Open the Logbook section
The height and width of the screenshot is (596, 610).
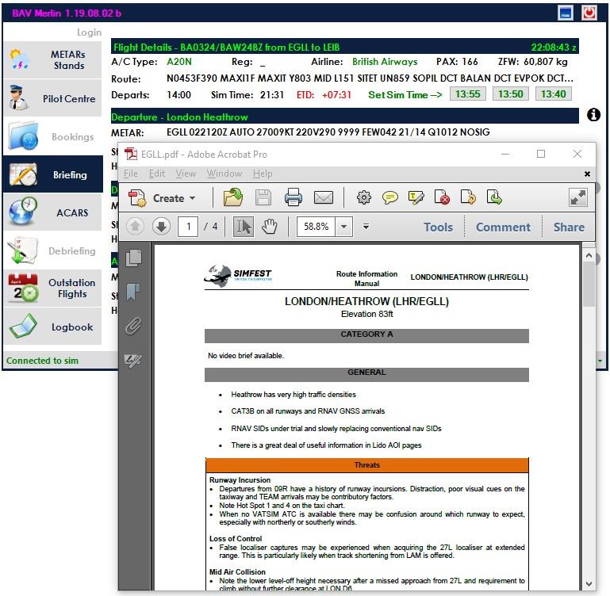[52, 327]
